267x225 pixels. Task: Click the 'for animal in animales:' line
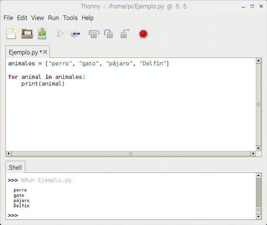point(46,77)
